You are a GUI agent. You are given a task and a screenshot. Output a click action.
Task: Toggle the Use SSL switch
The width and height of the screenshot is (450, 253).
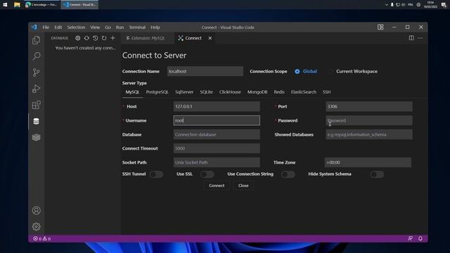[x=207, y=174]
